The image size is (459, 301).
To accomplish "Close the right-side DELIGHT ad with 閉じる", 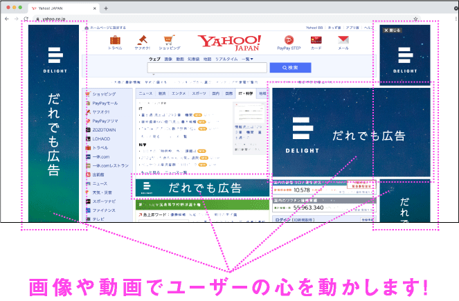I will [x=390, y=30].
